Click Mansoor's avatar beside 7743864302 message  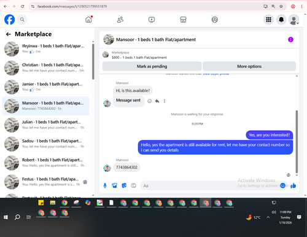tap(107, 168)
